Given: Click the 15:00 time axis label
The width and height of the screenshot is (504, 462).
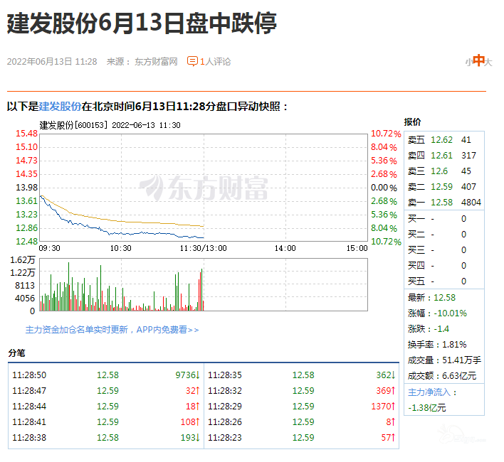Looking at the screenshot, I should [357, 248].
